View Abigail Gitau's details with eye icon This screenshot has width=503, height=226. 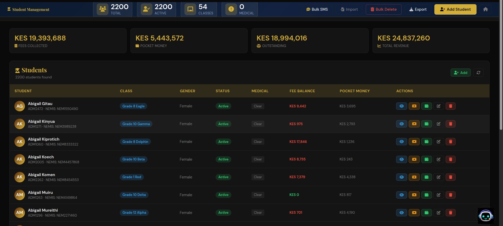tap(401, 106)
